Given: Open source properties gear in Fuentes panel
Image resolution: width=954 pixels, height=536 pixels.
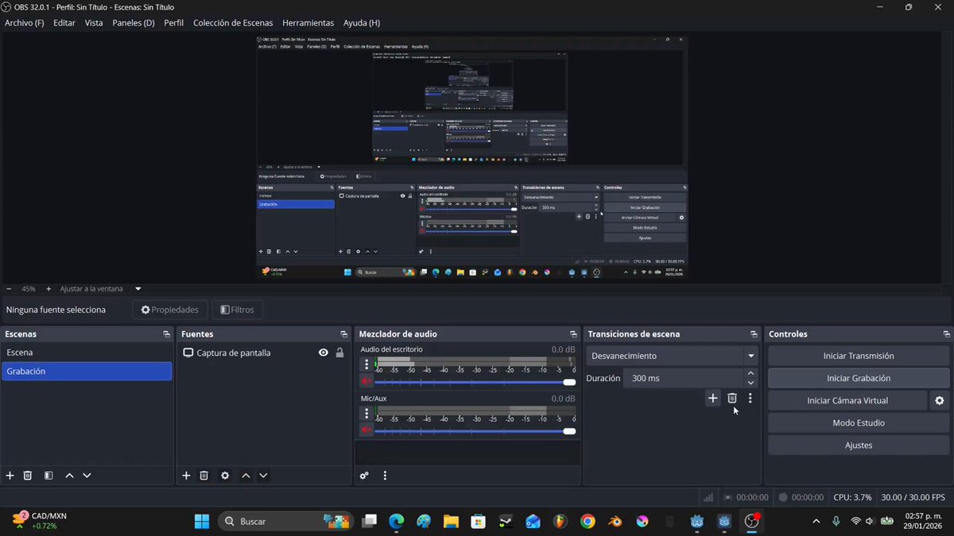Looking at the screenshot, I should 225,476.
